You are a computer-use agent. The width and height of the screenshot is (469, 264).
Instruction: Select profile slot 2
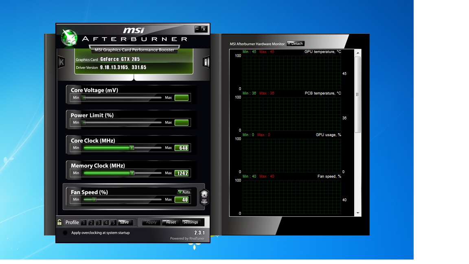(91, 222)
